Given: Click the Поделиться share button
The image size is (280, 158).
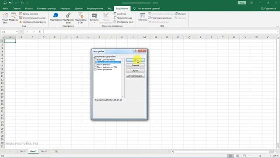Looking at the screenshot, I should tap(268, 9).
